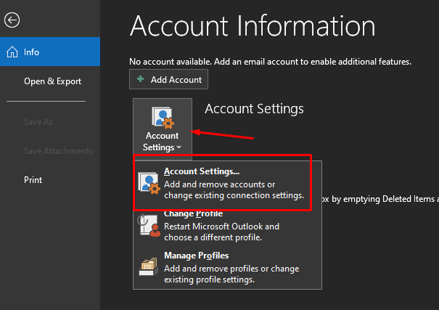The height and width of the screenshot is (310, 439).
Task: Click 'Add and remove profiles or change' text
Action: point(231,269)
